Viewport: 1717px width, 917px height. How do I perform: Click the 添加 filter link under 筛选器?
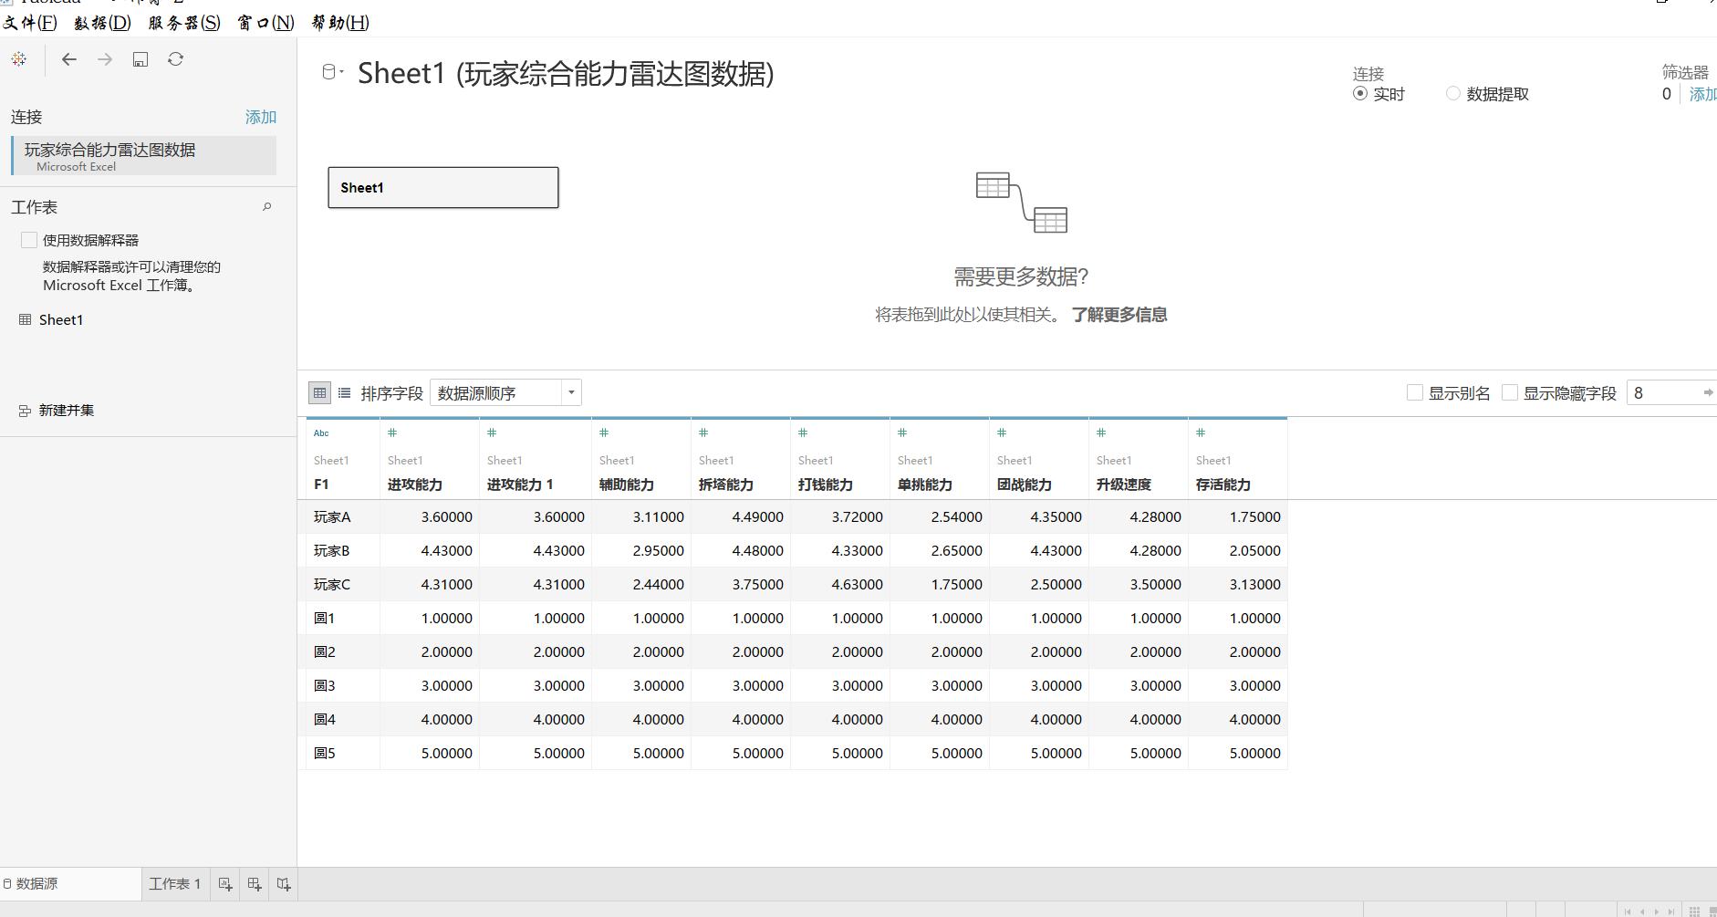click(x=1702, y=94)
